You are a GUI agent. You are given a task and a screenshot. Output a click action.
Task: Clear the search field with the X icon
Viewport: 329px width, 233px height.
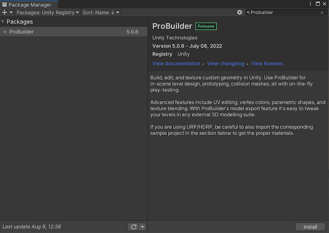pos(322,13)
